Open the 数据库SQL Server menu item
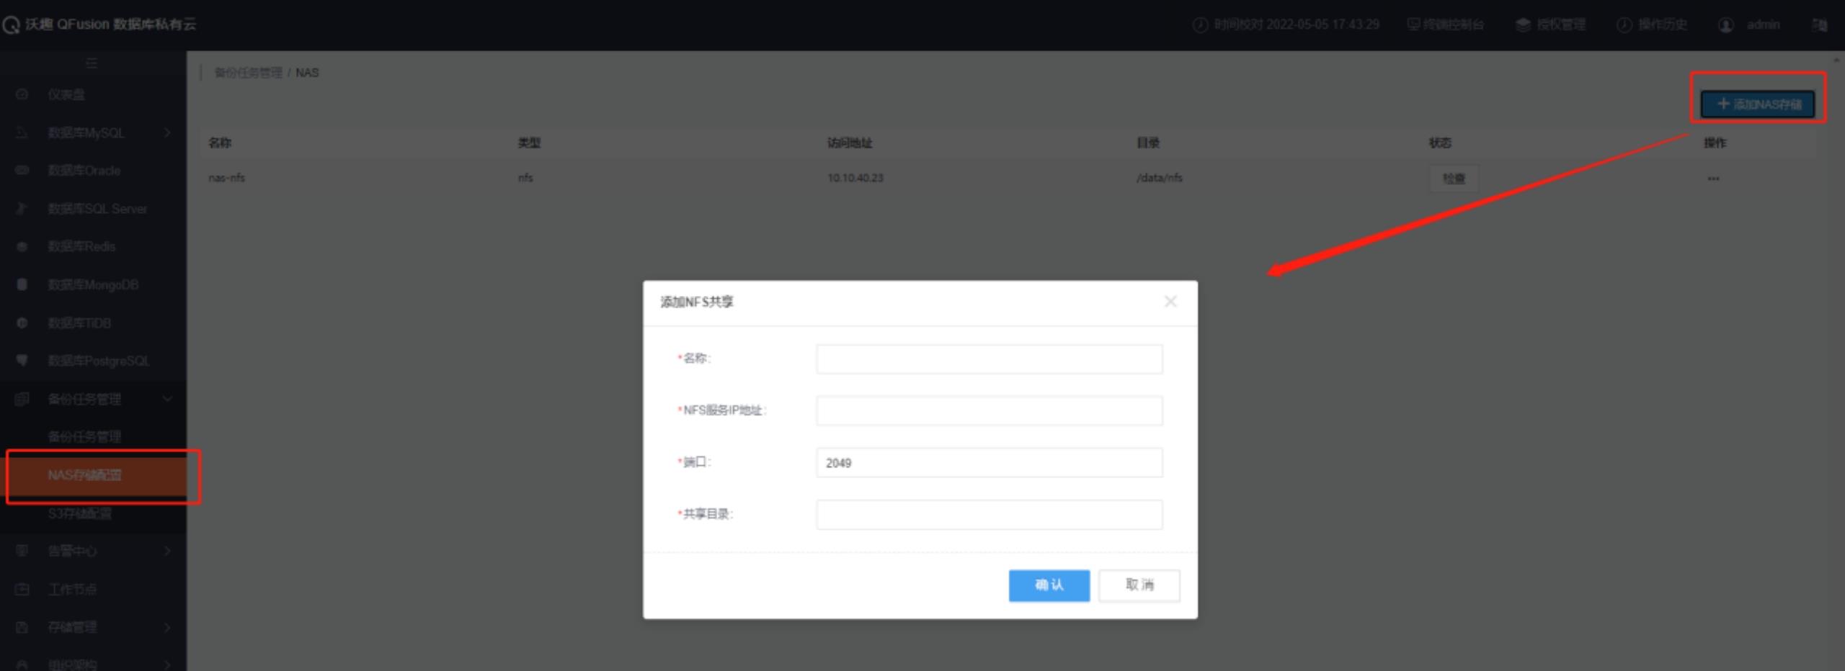 [97, 209]
